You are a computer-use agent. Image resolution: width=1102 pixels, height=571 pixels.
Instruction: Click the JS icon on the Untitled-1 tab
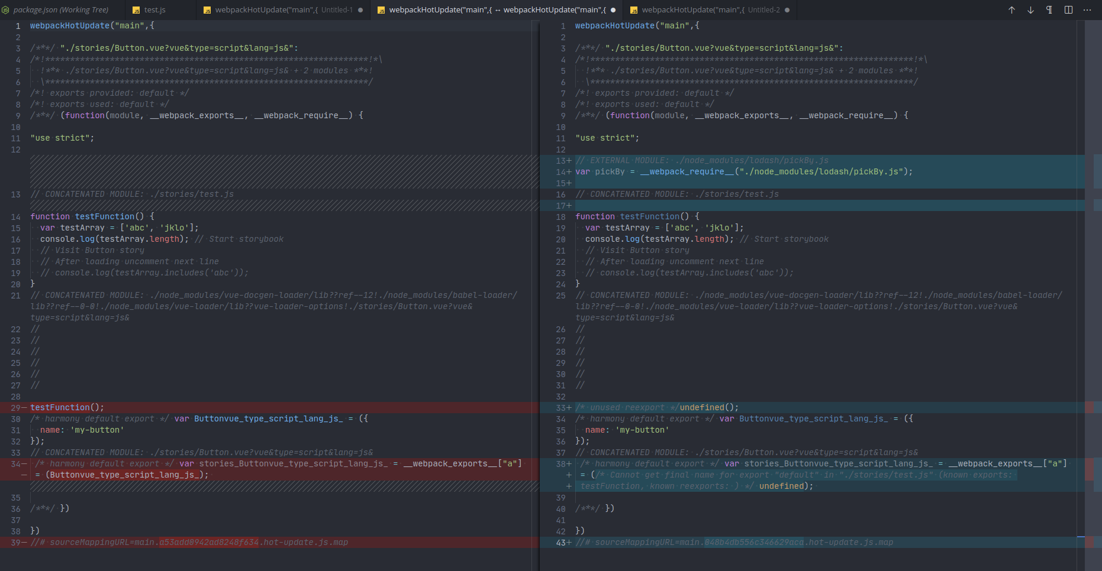[208, 9]
